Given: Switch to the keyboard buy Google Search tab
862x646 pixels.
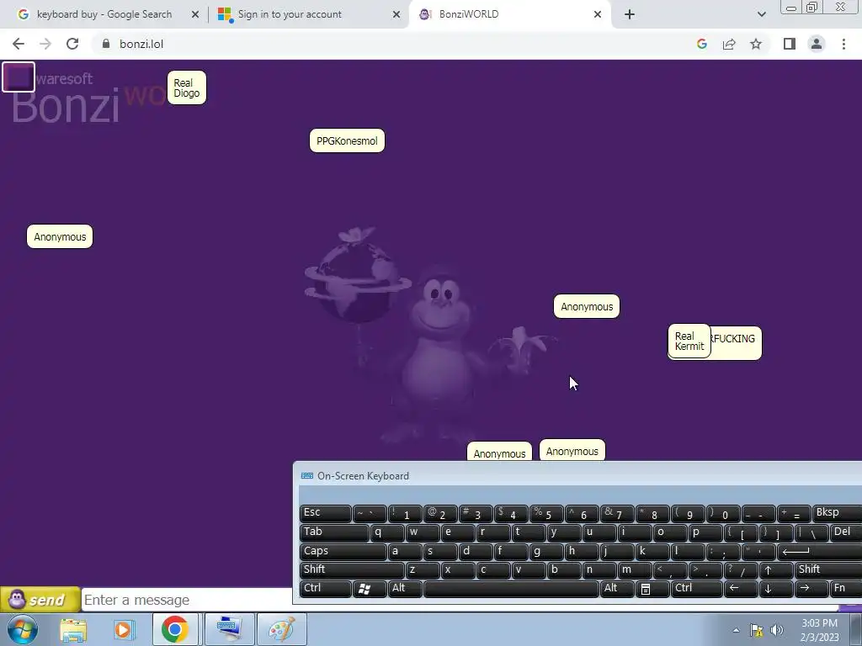Looking at the screenshot, I should coord(104,14).
